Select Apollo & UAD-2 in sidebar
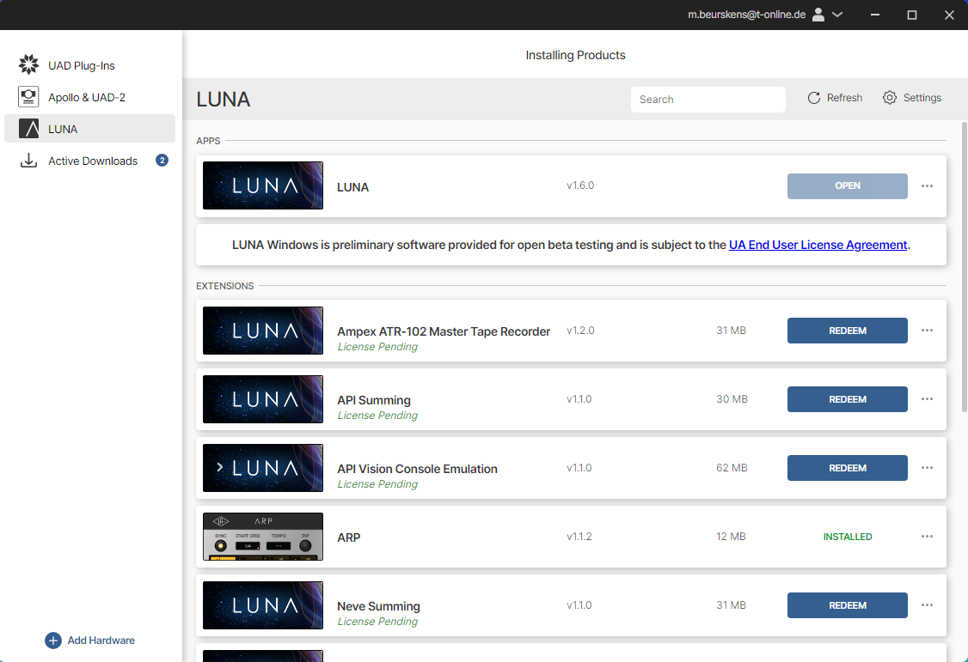The width and height of the screenshot is (968, 662). point(89,97)
